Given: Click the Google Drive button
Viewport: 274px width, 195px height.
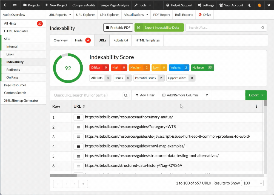Looking at the screenshot, I should (205, 15).
